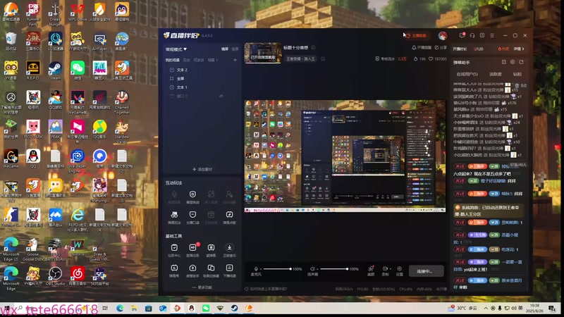Click the 连接中 start-stream button
Screen dimensions: 564x317
tap(426, 271)
